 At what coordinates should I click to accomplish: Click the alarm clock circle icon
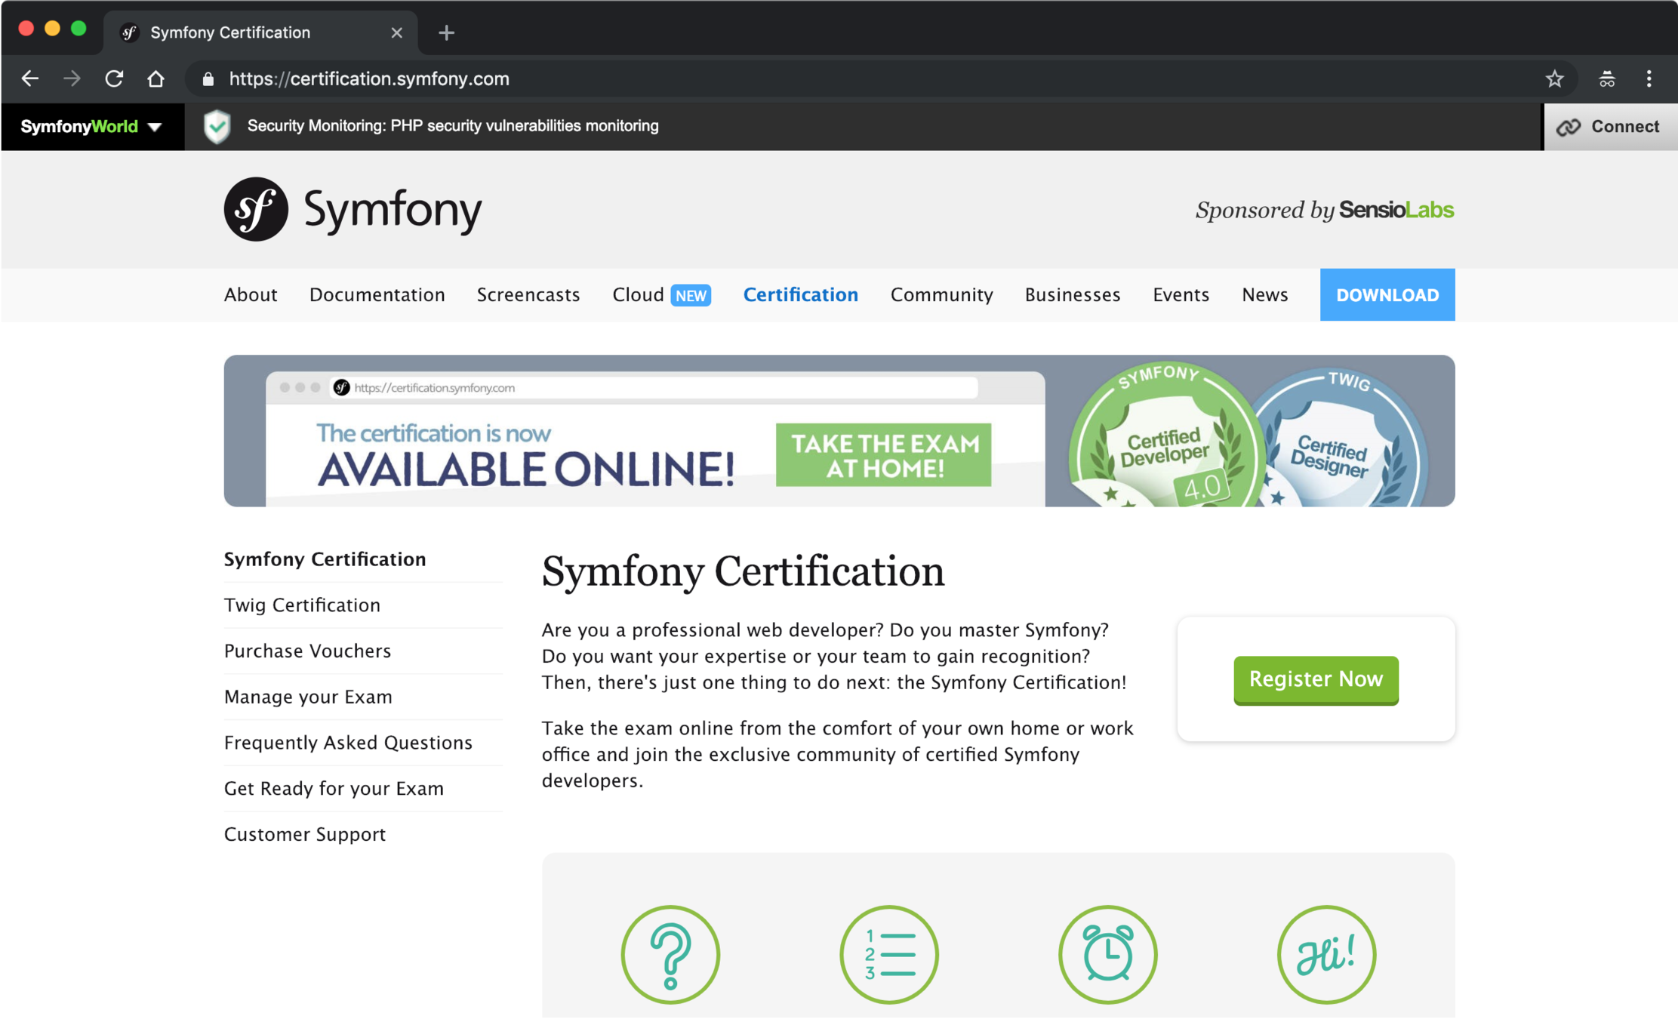[1107, 954]
